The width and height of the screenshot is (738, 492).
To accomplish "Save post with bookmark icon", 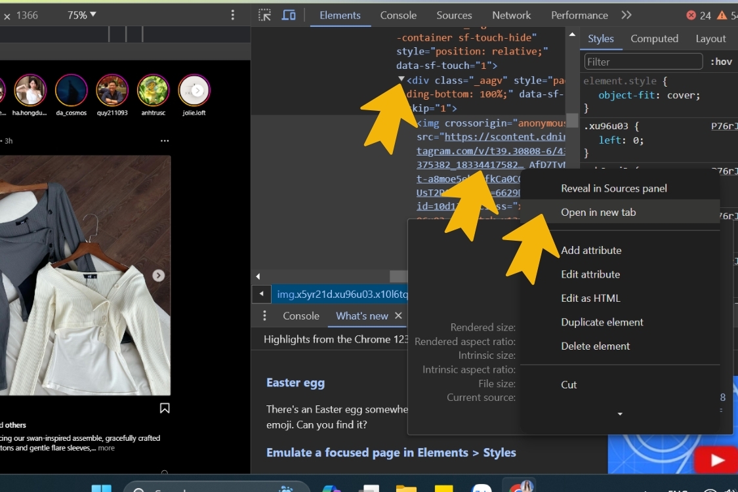I will 164,408.
